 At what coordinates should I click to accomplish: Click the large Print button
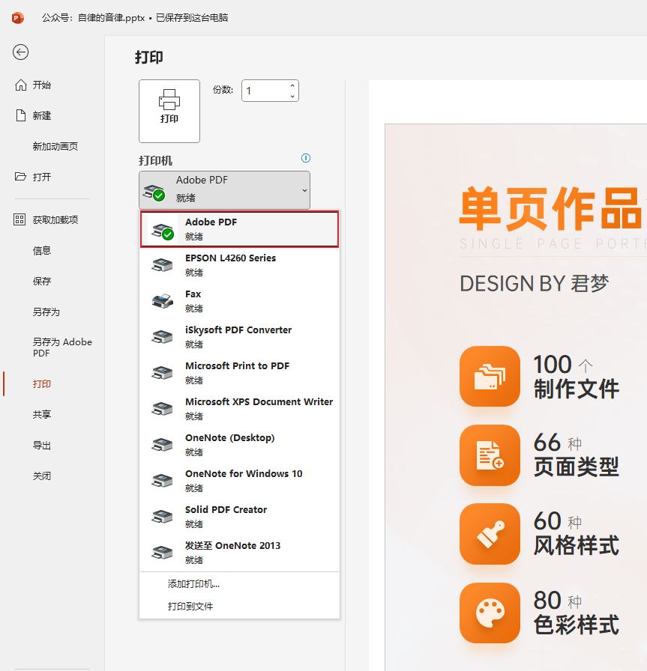(x=169, y=111)
